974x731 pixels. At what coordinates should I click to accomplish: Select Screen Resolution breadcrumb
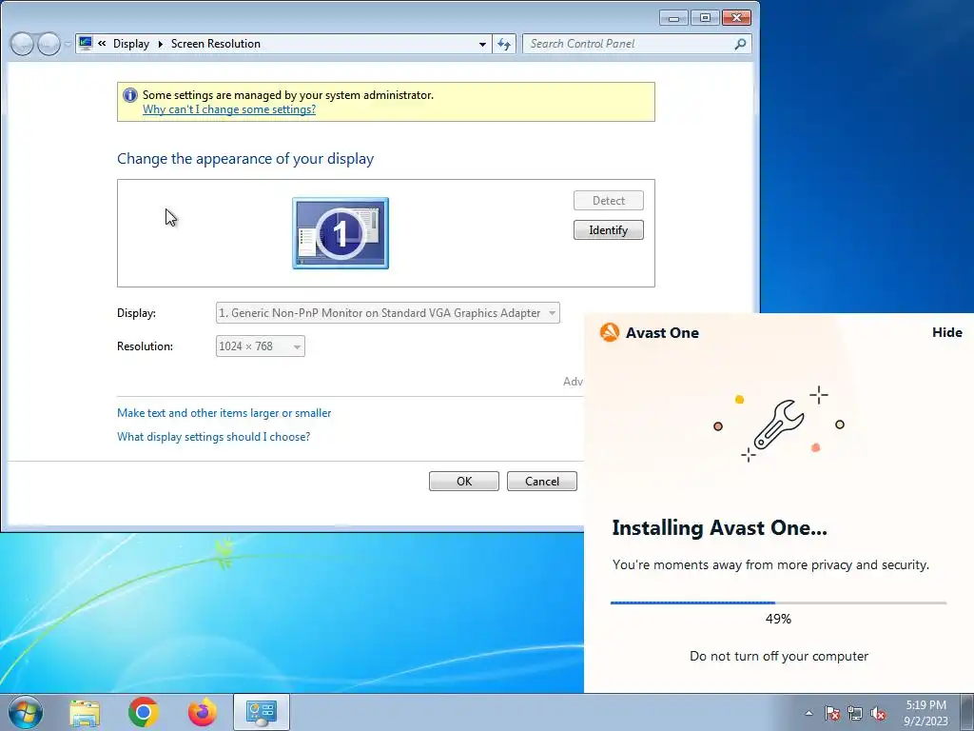coord(216,44)
